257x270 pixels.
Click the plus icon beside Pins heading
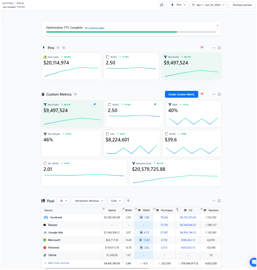(64, 48)
